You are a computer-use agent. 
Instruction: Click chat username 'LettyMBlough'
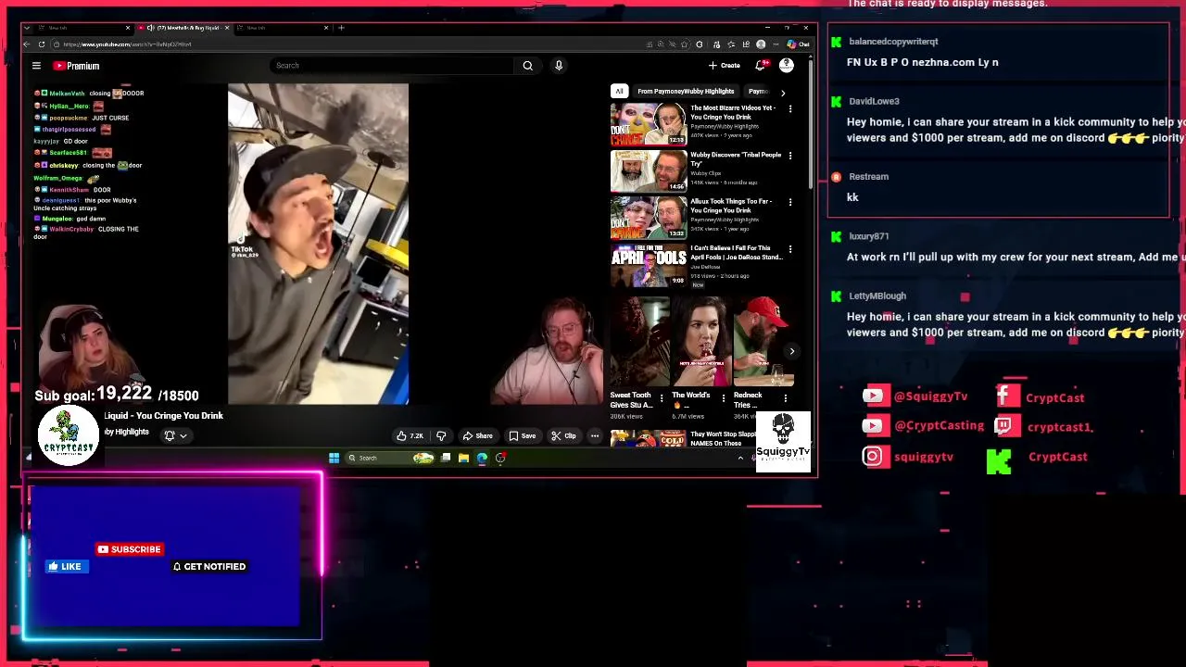pyautogui.click(x=877, y=296)
